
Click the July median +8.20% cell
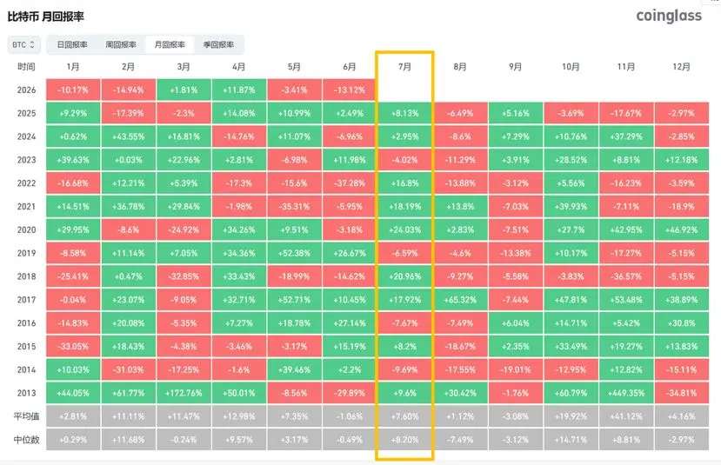tap(404, 440)
